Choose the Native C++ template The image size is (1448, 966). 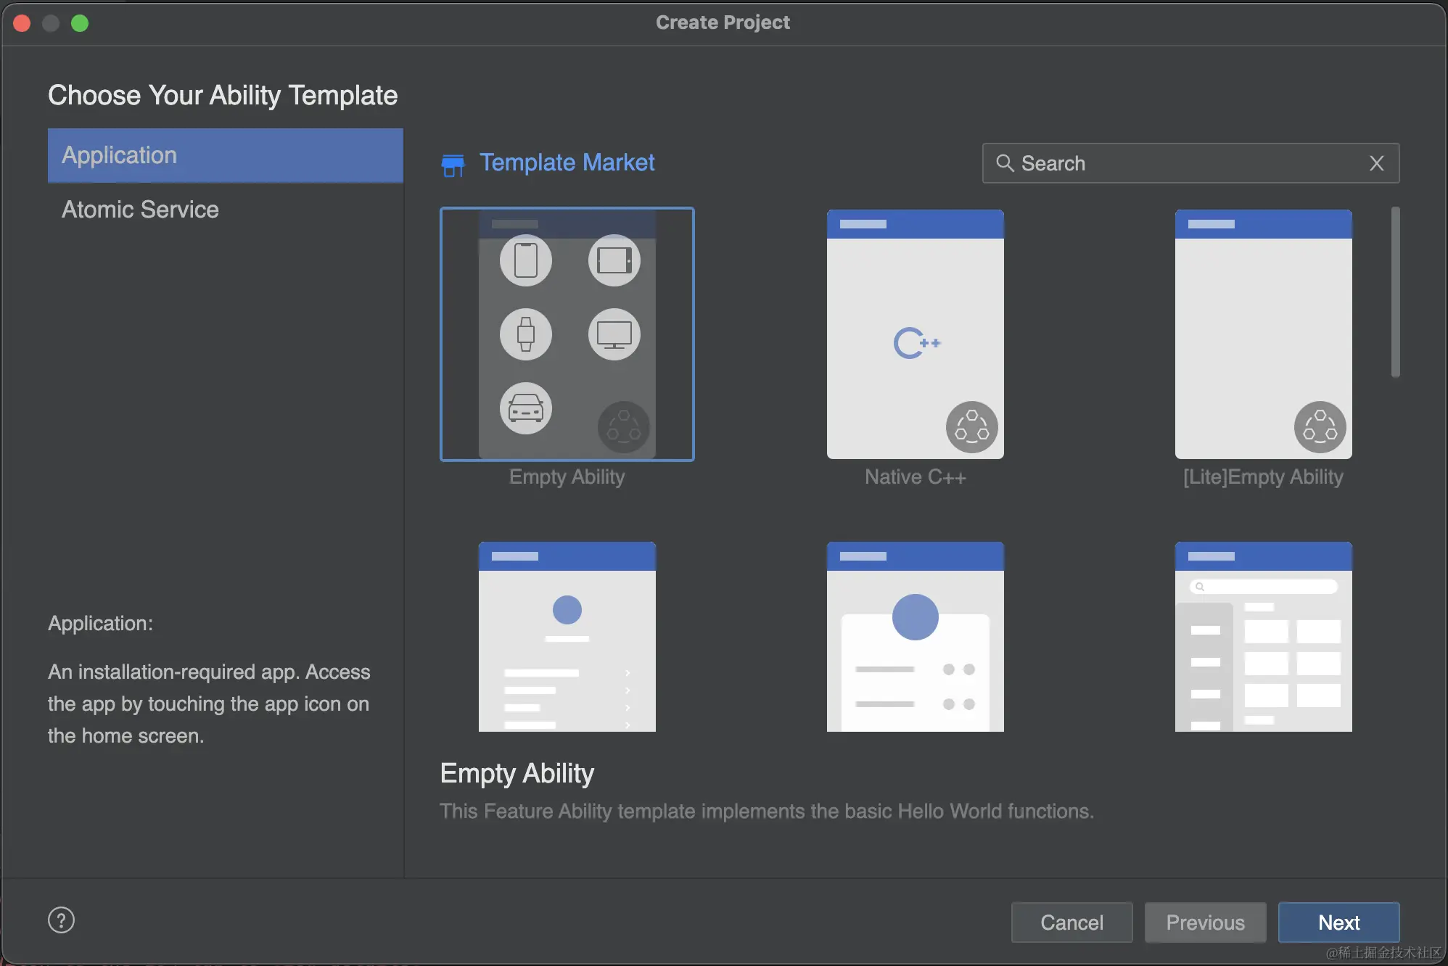tap(915, 334)
